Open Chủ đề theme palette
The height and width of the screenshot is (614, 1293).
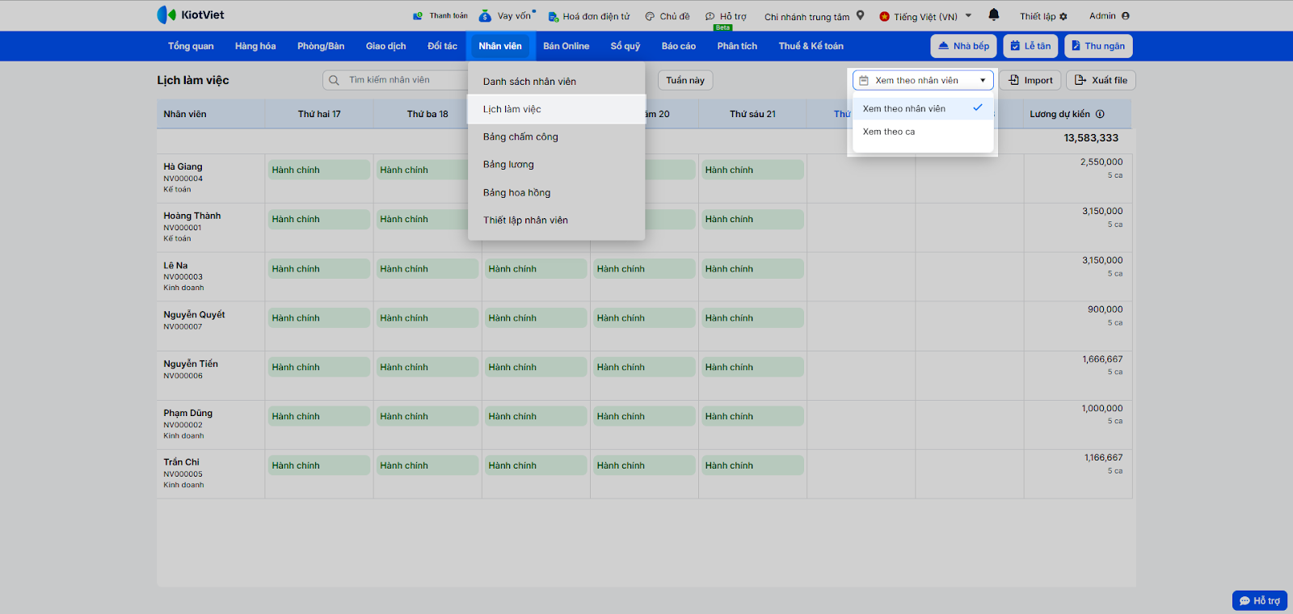point(668,16)
